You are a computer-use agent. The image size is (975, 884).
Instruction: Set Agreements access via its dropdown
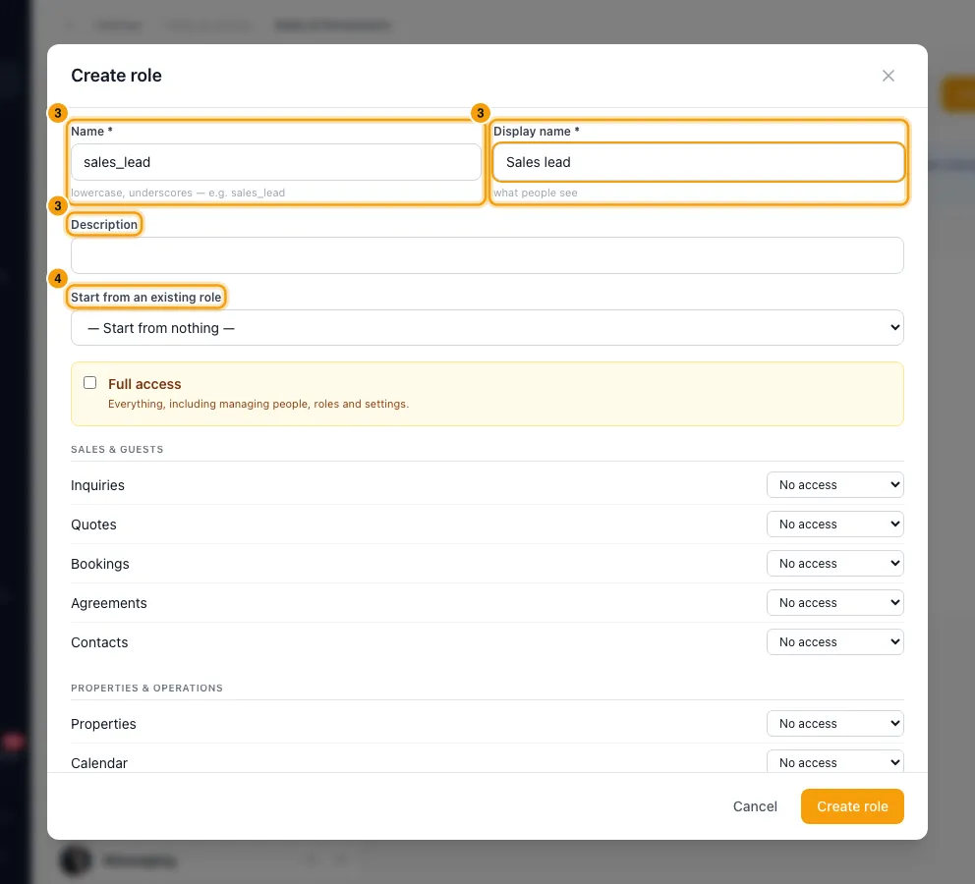pyautogui.click(x=834, y=602)
